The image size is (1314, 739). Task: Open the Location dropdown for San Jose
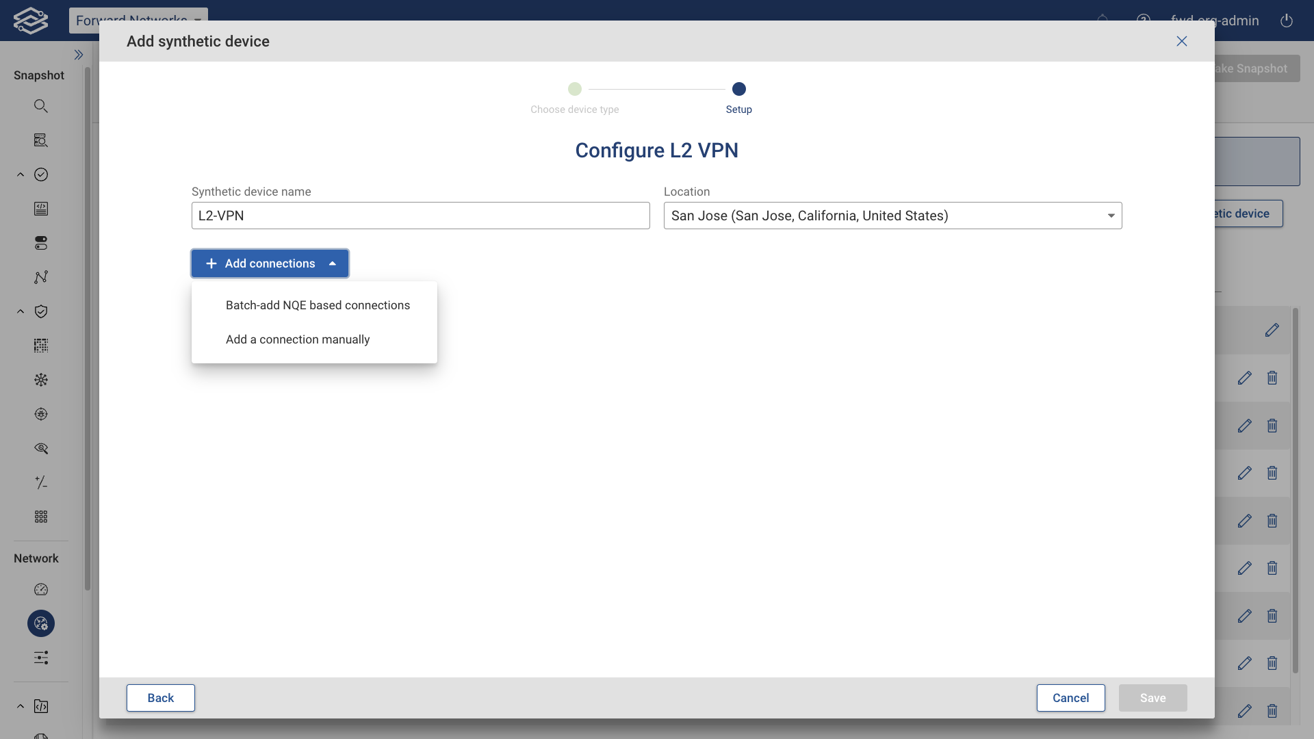tap(1110, 215)
